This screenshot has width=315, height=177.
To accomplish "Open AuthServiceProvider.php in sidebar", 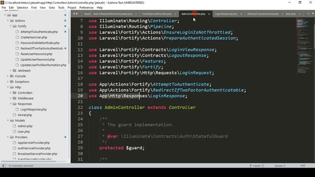I will [34, 148].
